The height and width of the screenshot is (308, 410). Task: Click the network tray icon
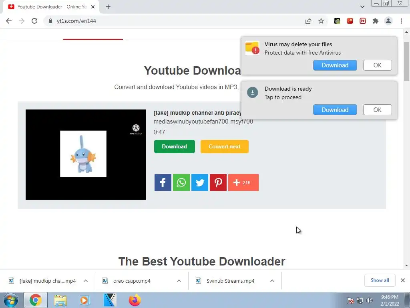pos(360,300)
